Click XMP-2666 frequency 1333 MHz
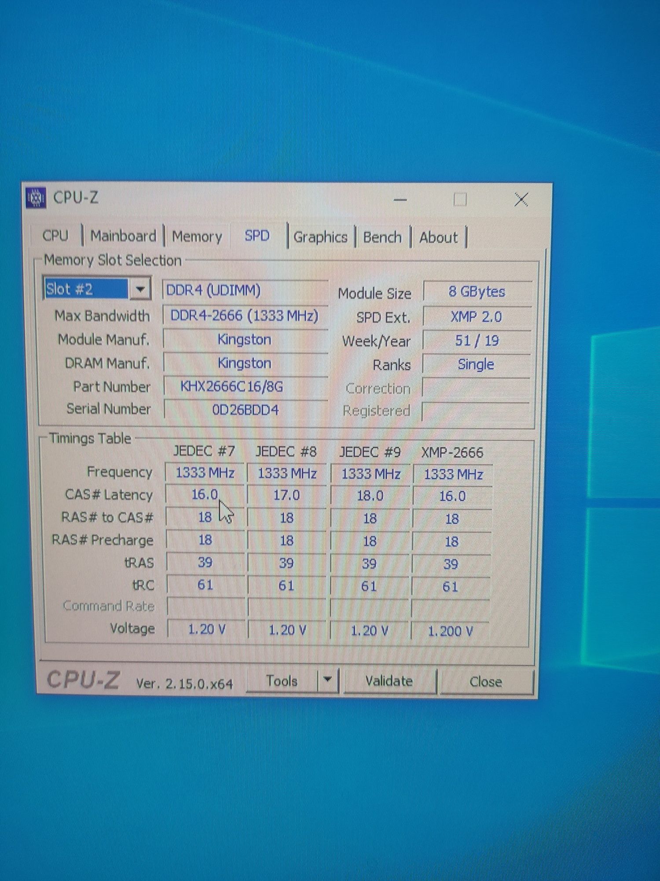This screenshot has width=660, height=881. click(453, 474)
